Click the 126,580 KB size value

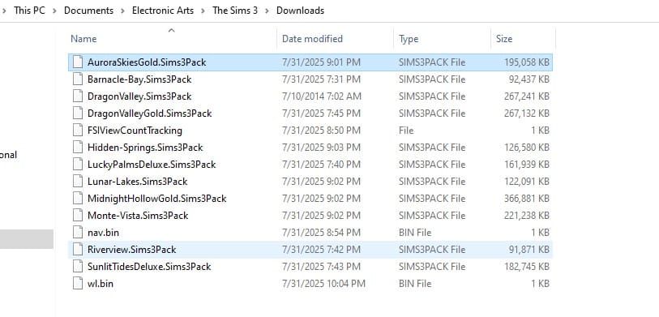pyautogui.click(x=527, y=147)
